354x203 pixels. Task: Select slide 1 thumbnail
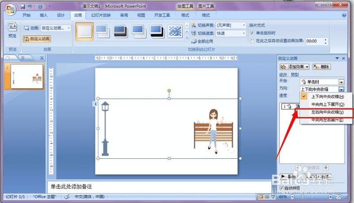coord(27,76)
